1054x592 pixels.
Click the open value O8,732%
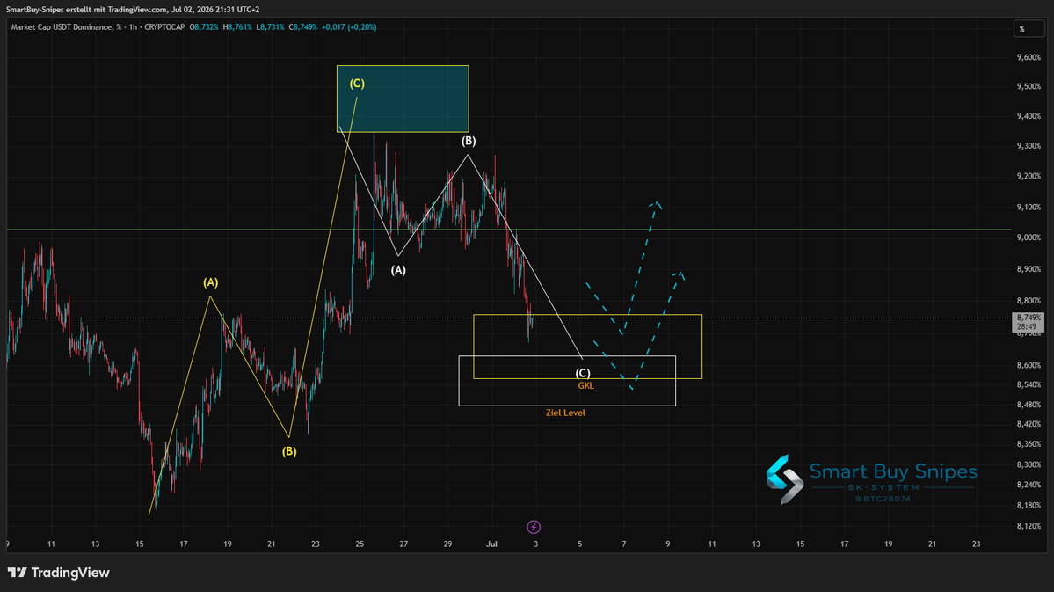(204, 27)
